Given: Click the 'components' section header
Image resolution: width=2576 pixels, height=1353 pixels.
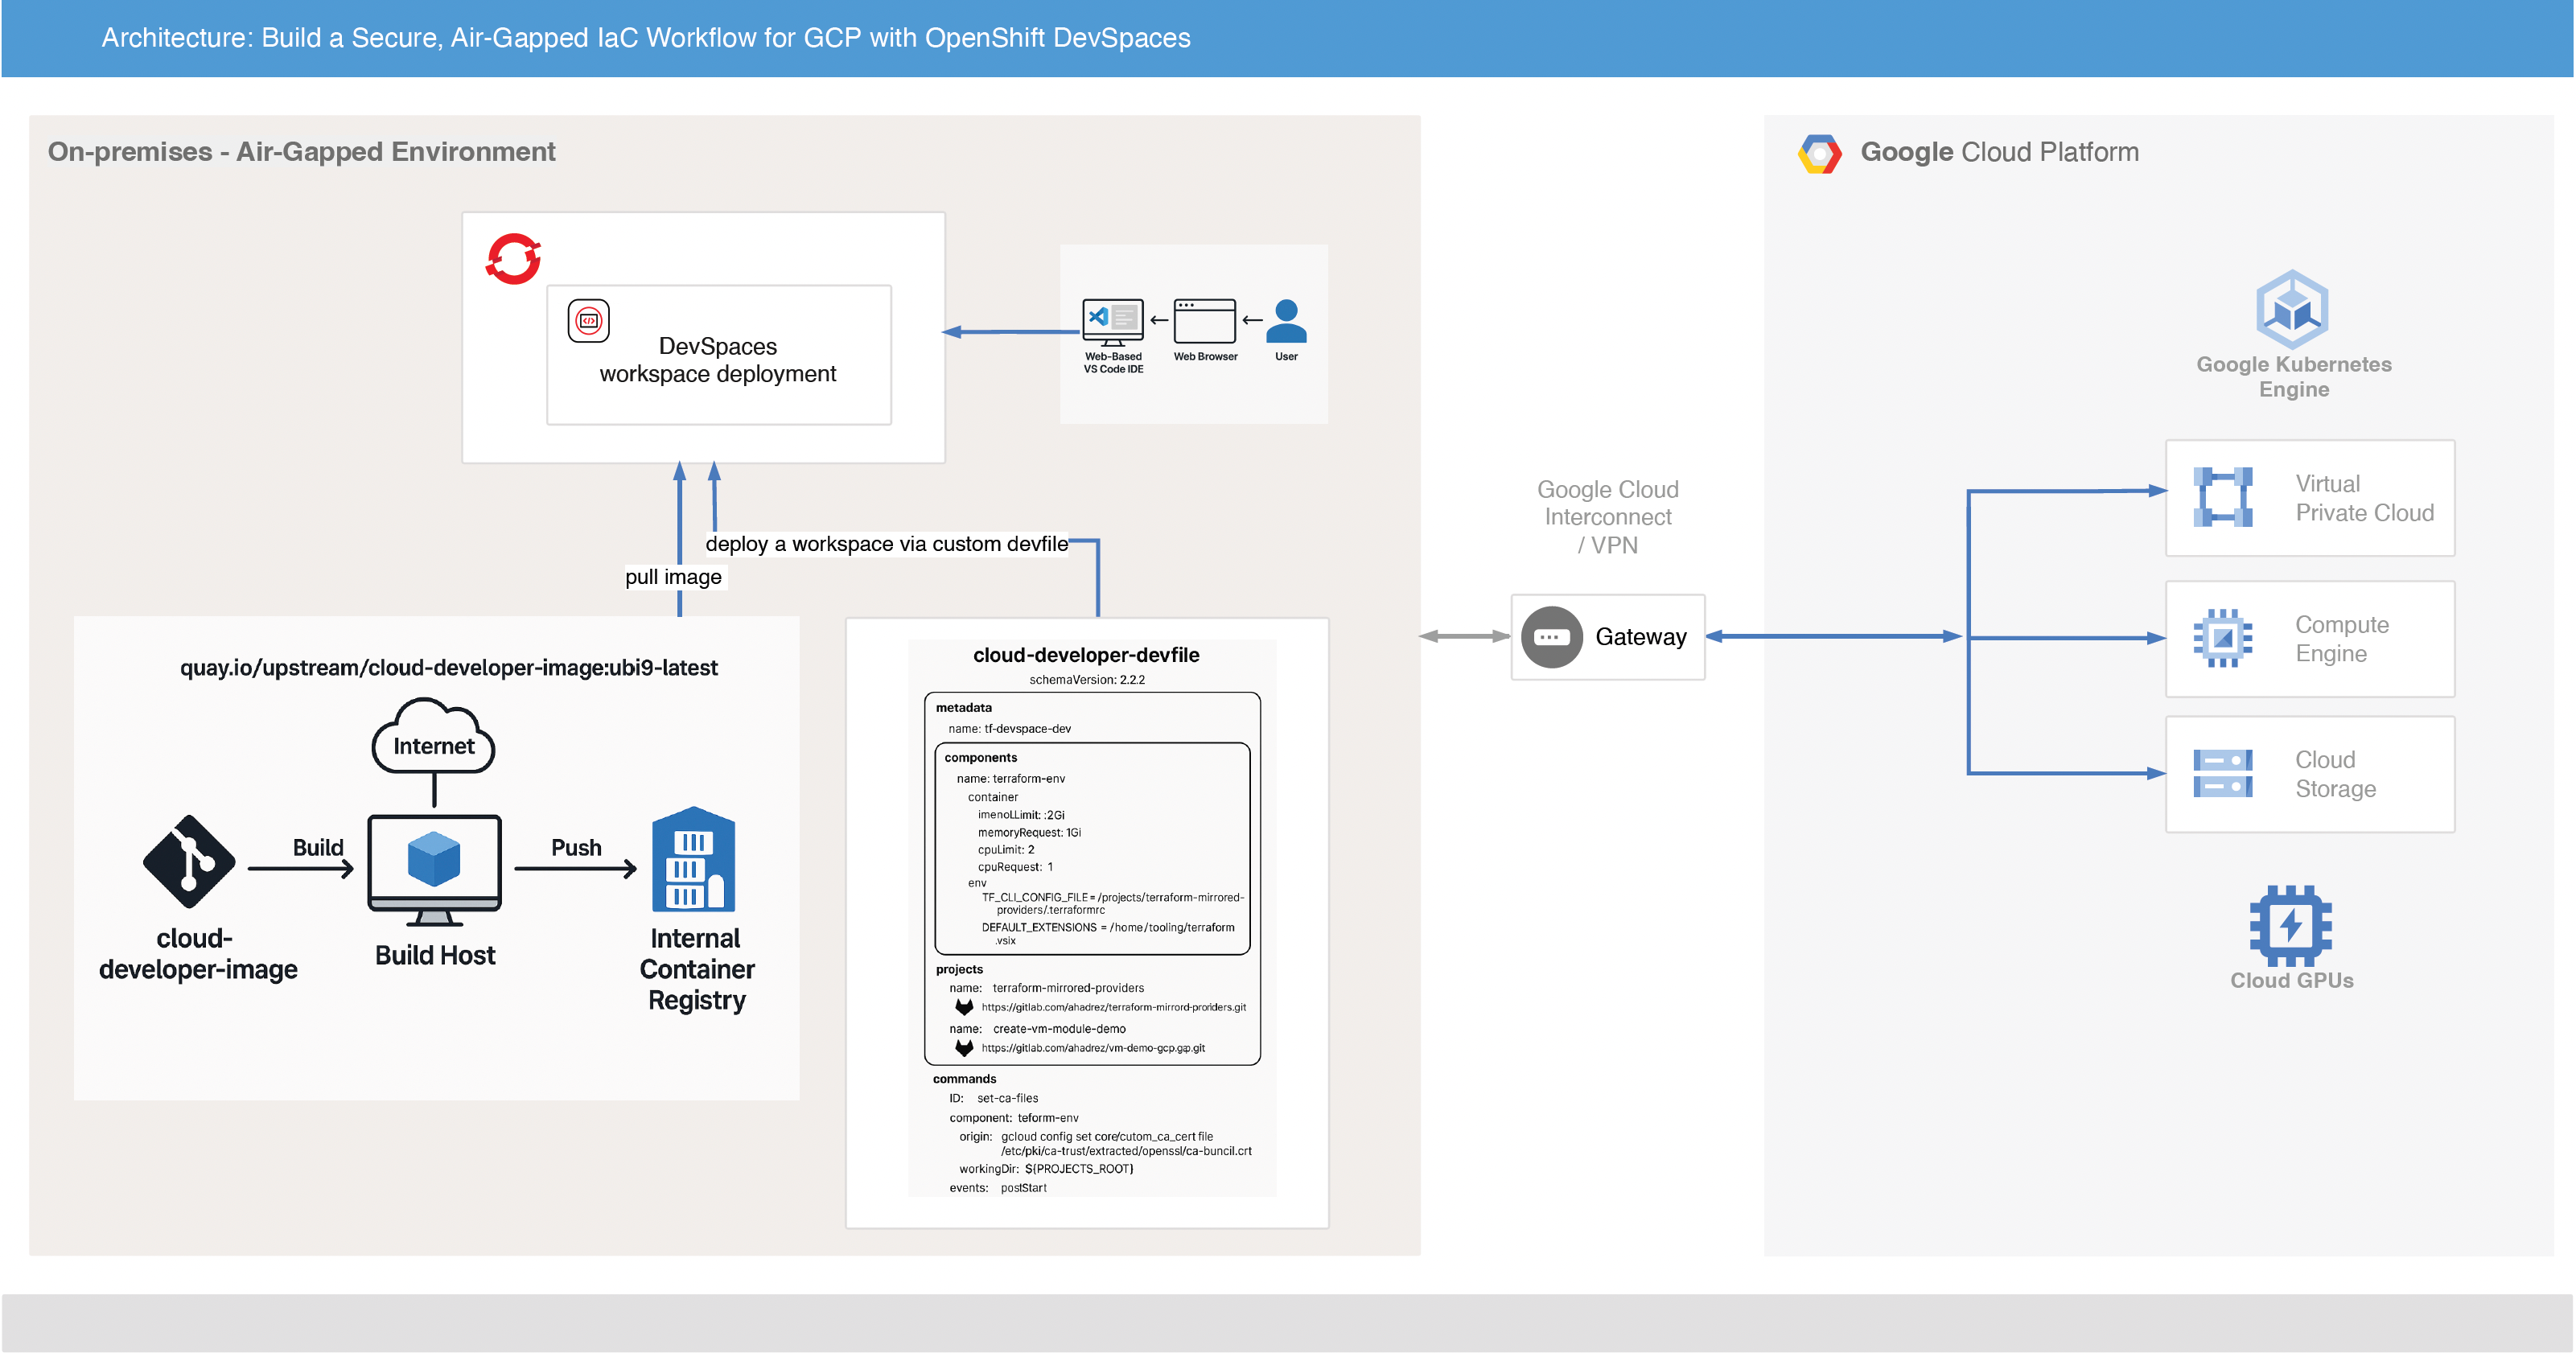Looking at the screenshot, I should click(x=981, y=758).
